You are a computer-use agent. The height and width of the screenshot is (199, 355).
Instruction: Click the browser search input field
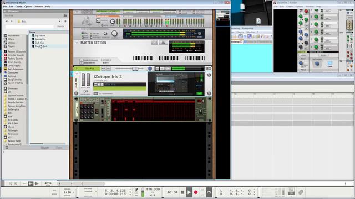point(29,27)
